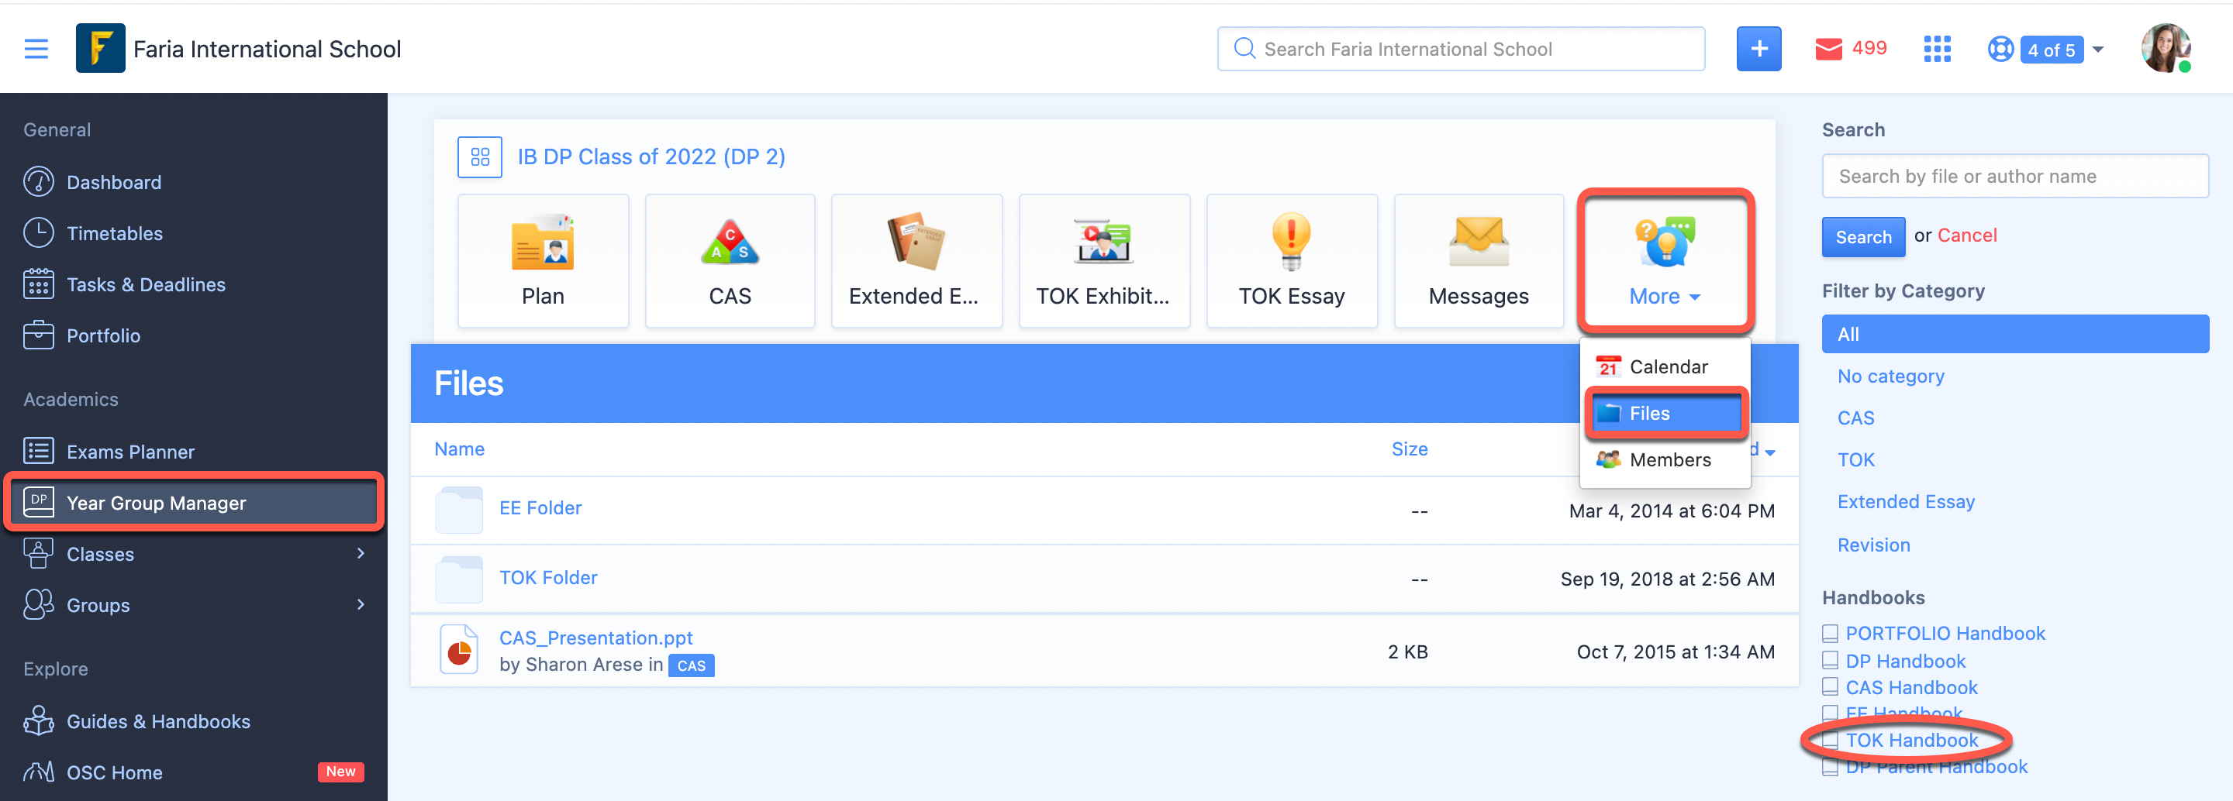Click the Dashboard gauge icon
Viewport: 2233px width, 801px height.
click(38, 182)
